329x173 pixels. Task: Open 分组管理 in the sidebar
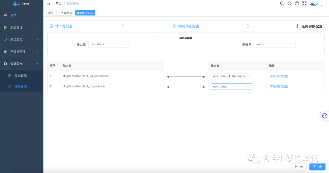click(x=21, y=75)
